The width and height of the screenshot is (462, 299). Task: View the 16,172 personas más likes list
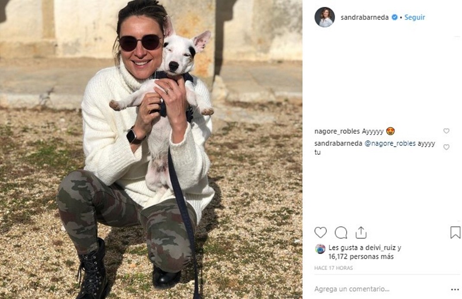pos(361,257)
